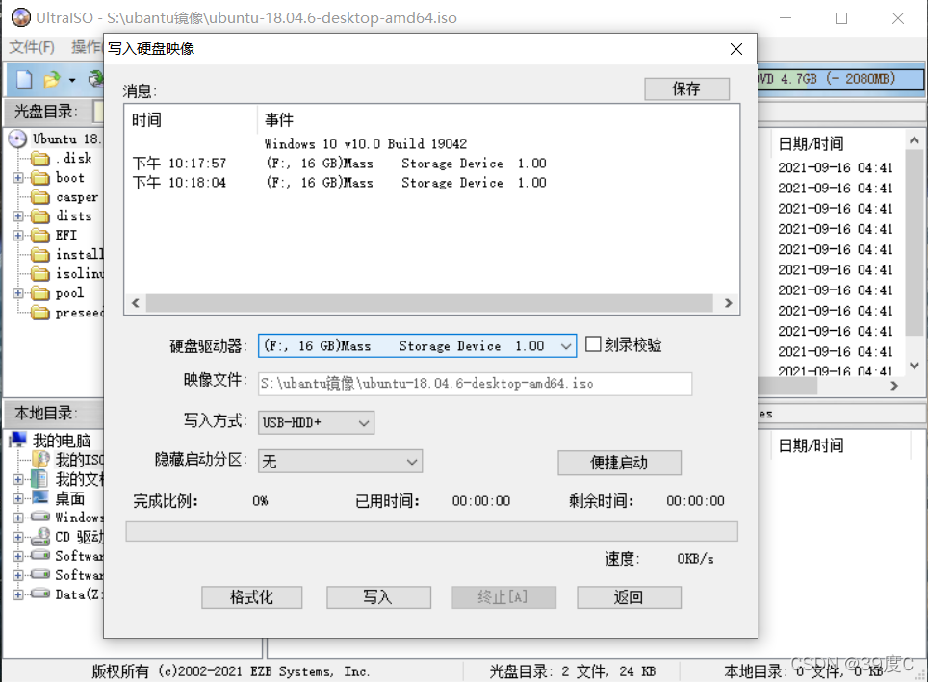
Task: Open the File (文件) menu
Action: [x=32, y=47]
